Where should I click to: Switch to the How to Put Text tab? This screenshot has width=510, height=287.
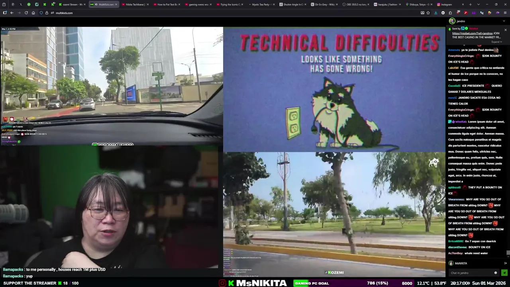pos(167,4)
